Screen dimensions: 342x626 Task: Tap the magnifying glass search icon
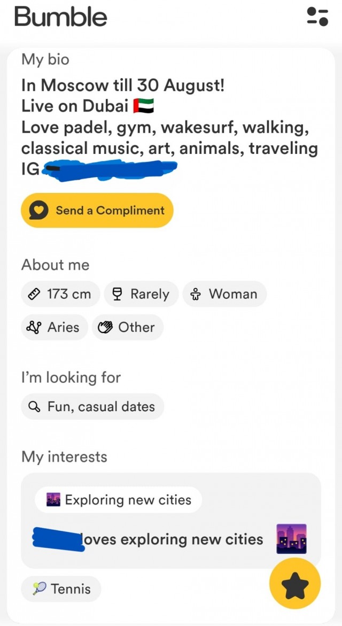tap(35, 406)
